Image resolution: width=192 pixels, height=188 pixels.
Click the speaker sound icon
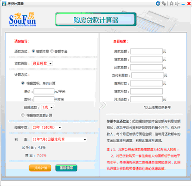tap(177, 3)
